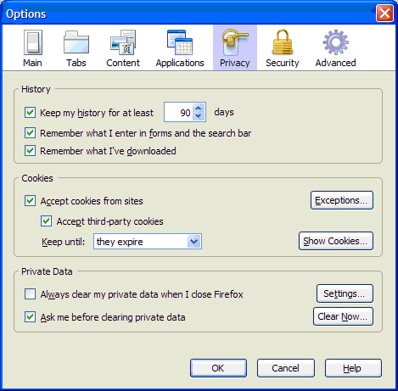The height and width of the screenshot is (391, 398).
Task: Toggle Remember what I've downloaded checkbox
Action: tap(30, 151)
